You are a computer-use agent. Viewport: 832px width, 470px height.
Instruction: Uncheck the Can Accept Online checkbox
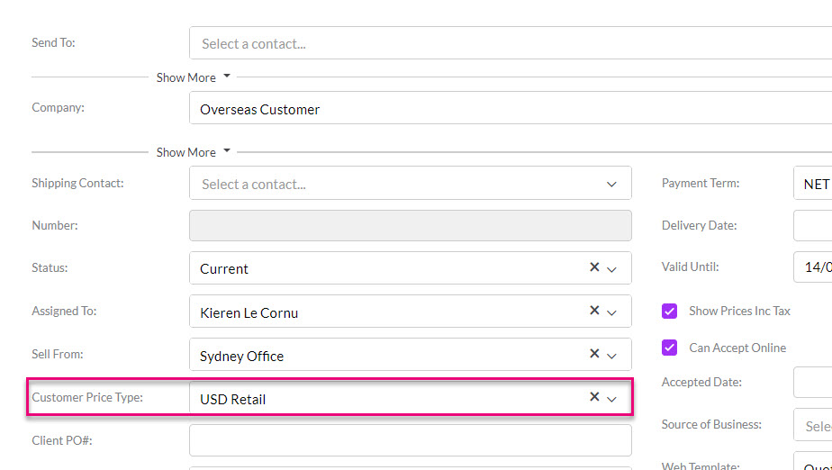669,348
